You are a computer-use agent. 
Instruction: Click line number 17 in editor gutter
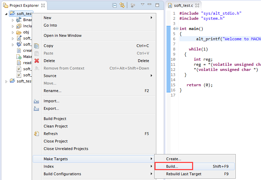tap(173, 95)
